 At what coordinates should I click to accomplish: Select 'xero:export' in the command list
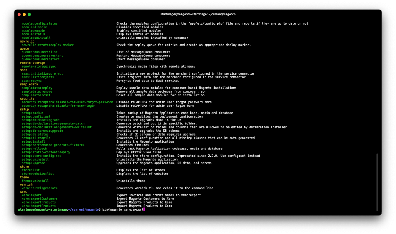[32, 195]
